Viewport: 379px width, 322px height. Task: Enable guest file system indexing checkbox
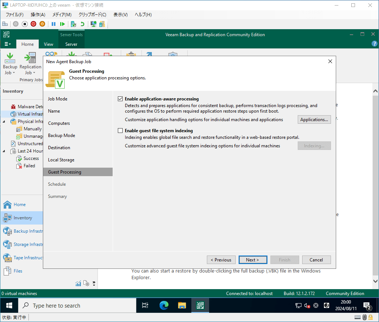pos(120,131)
